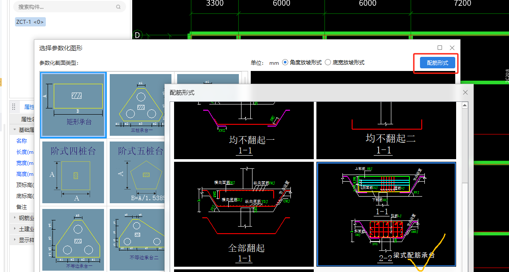The height and width of the screenshot is (272, 509).
Task: Close the 选择参数化图形 dialog
Action: (x=452, y=48)
